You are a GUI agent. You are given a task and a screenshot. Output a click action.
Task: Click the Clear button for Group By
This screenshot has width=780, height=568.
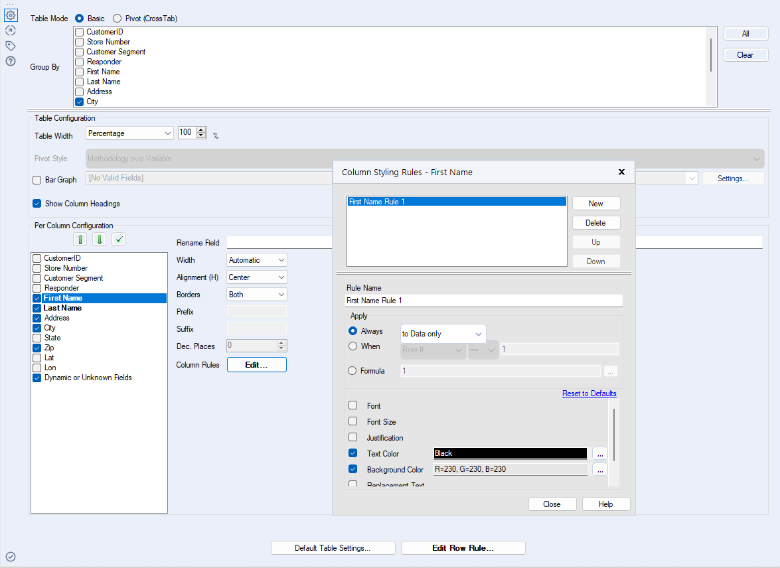click(745, 55)
